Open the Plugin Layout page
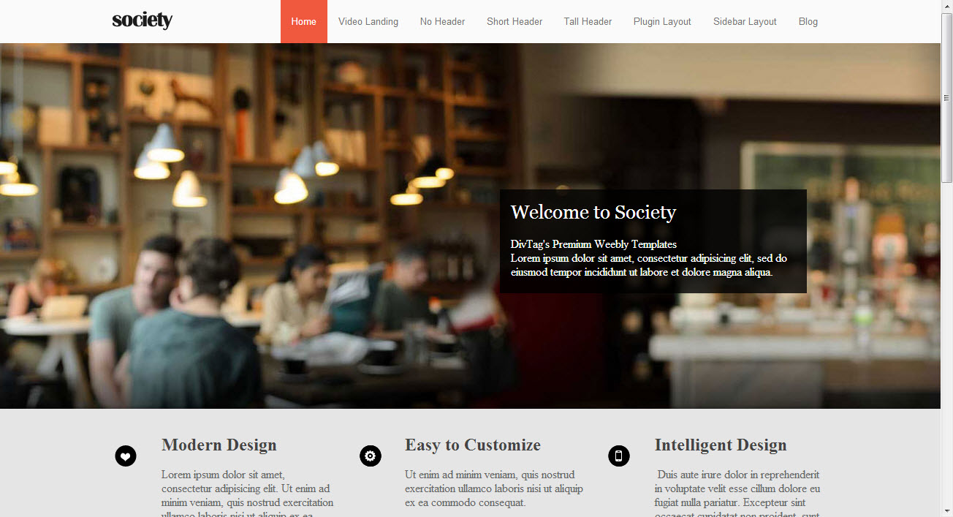 (662, 21)
